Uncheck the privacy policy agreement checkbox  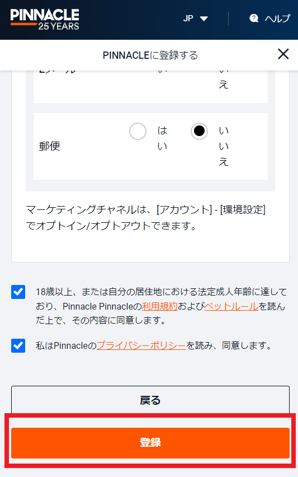pos(18,345)
